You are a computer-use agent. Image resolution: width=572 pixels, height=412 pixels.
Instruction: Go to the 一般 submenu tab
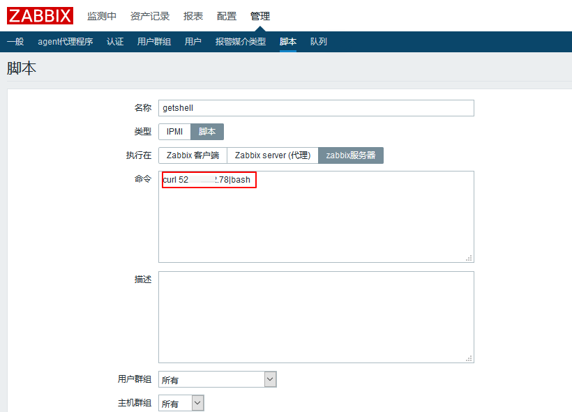15,42
